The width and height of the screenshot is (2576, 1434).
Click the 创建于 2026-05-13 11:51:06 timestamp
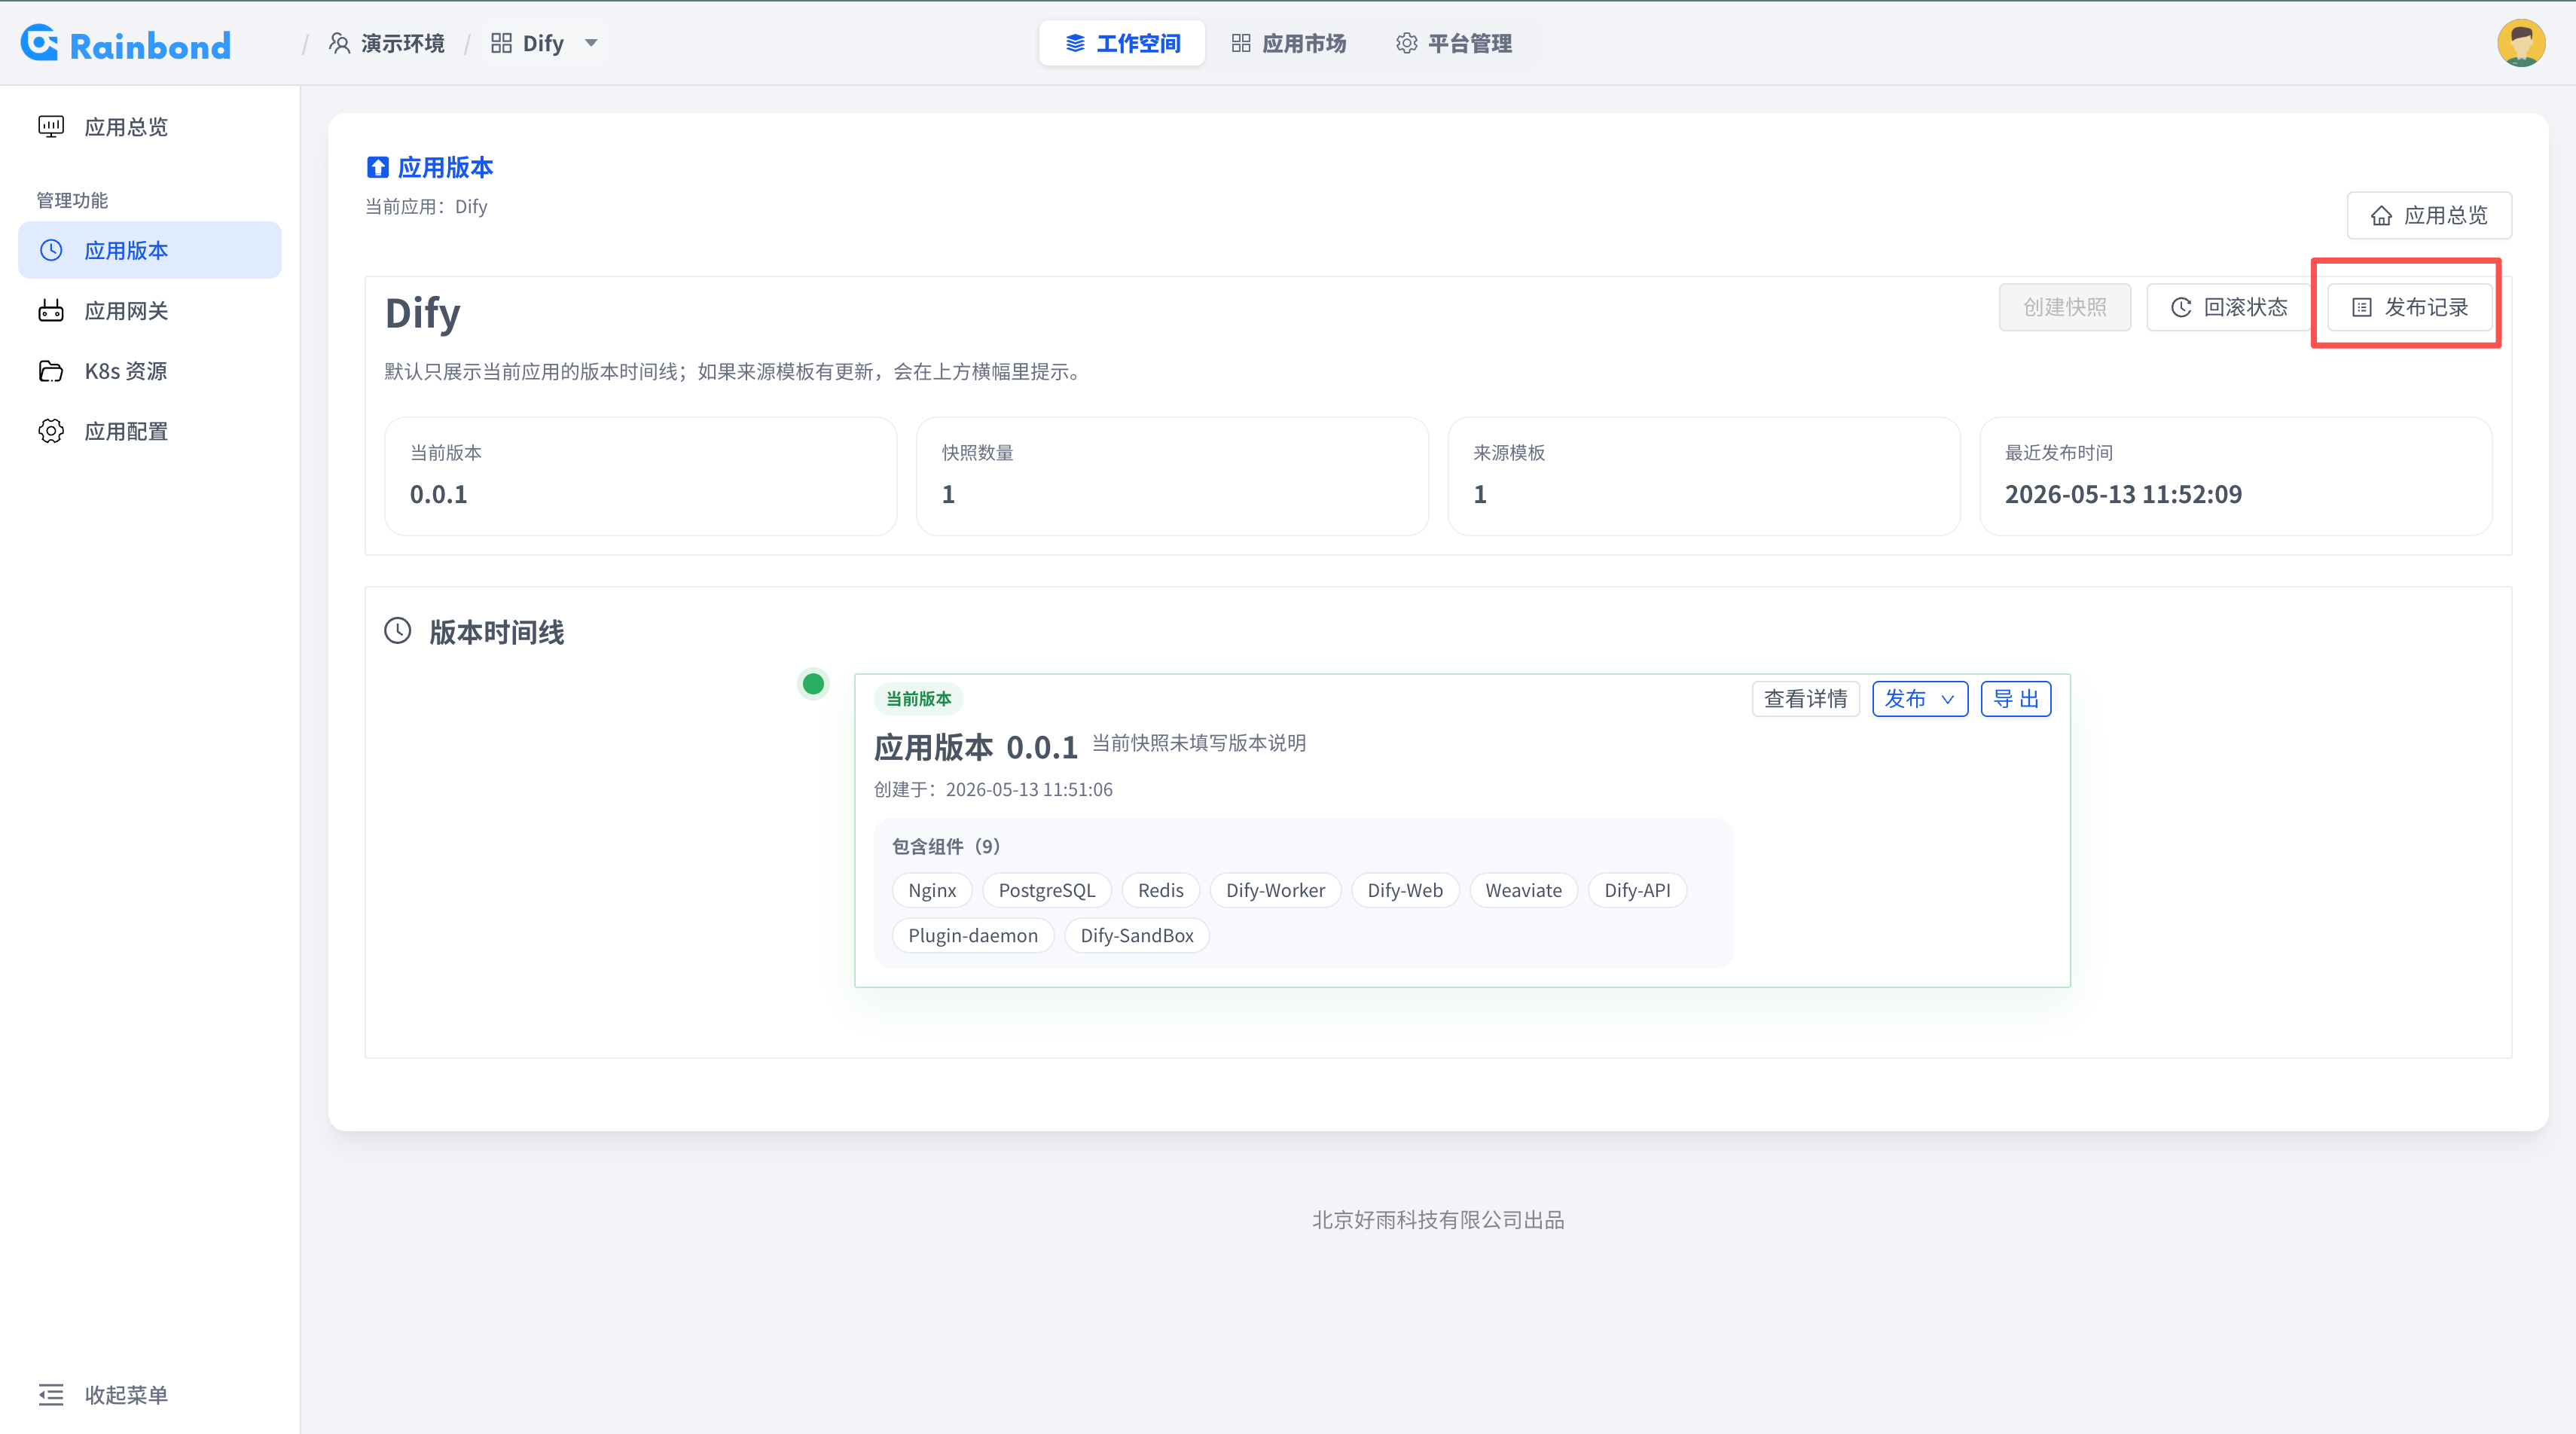click(x=993, y=789)
